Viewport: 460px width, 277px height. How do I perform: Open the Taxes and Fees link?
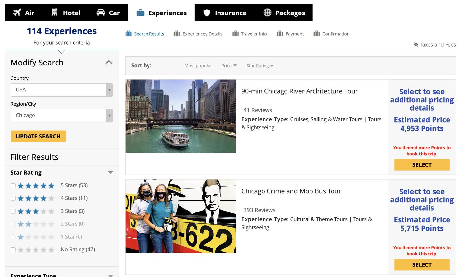pyautogui.click(x=435, y=45)
